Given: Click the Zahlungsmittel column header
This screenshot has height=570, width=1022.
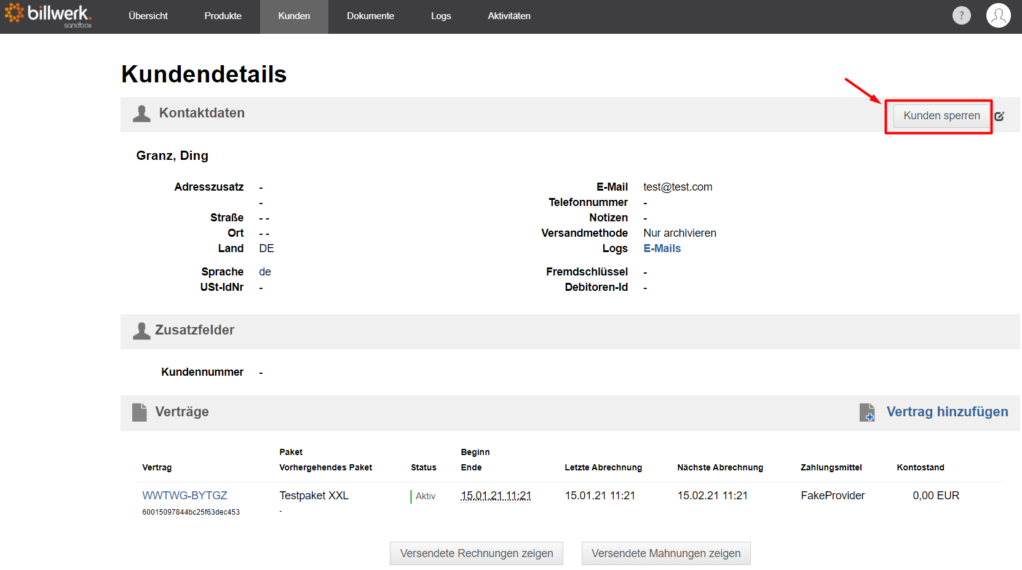Looking at the screenshot, I should [x=831, y=467].
